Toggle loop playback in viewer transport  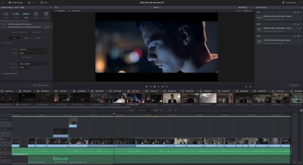[x=167, y=87]
